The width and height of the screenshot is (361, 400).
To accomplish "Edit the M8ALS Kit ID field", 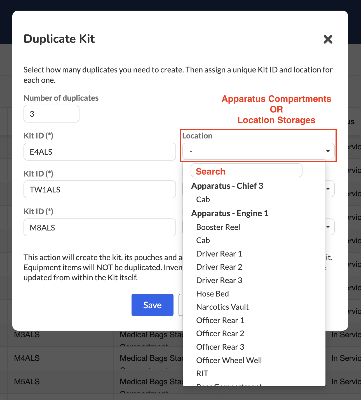I will pos(100,227).
